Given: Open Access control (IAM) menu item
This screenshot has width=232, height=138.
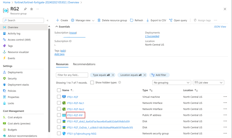Looking at the screenshot, I should tap(19, 40).
